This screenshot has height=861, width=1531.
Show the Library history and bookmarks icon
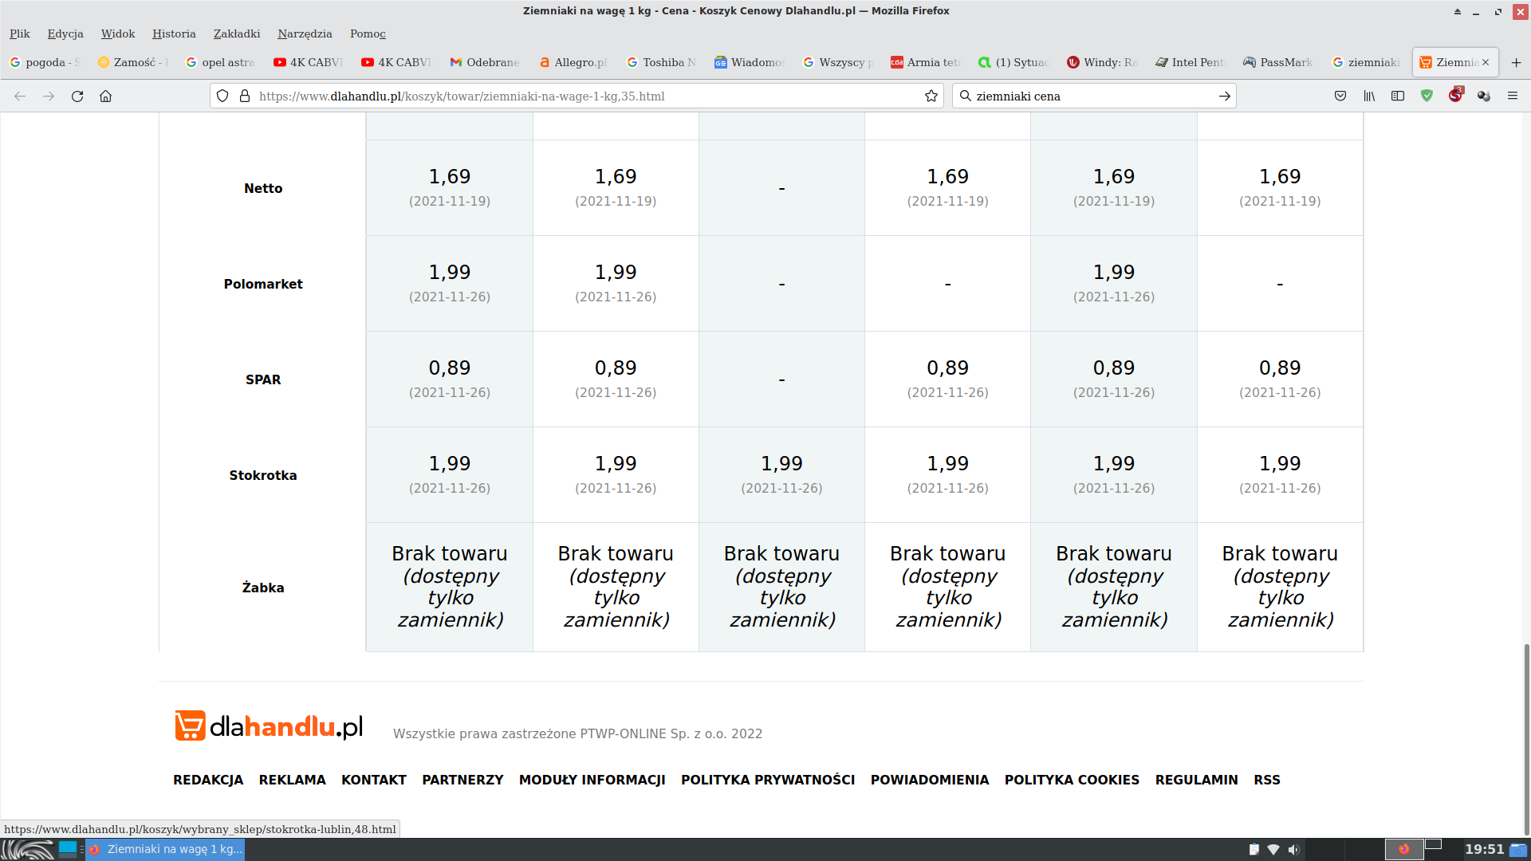click(x=1369, y=96)
